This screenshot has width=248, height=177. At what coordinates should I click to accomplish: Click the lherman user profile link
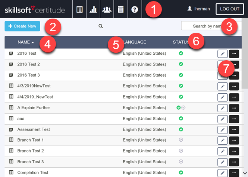coord(198,9)
